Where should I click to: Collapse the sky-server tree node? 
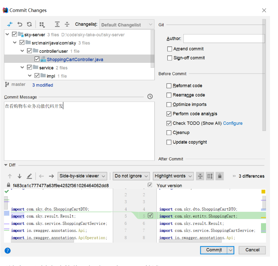[x=7, y=34]
